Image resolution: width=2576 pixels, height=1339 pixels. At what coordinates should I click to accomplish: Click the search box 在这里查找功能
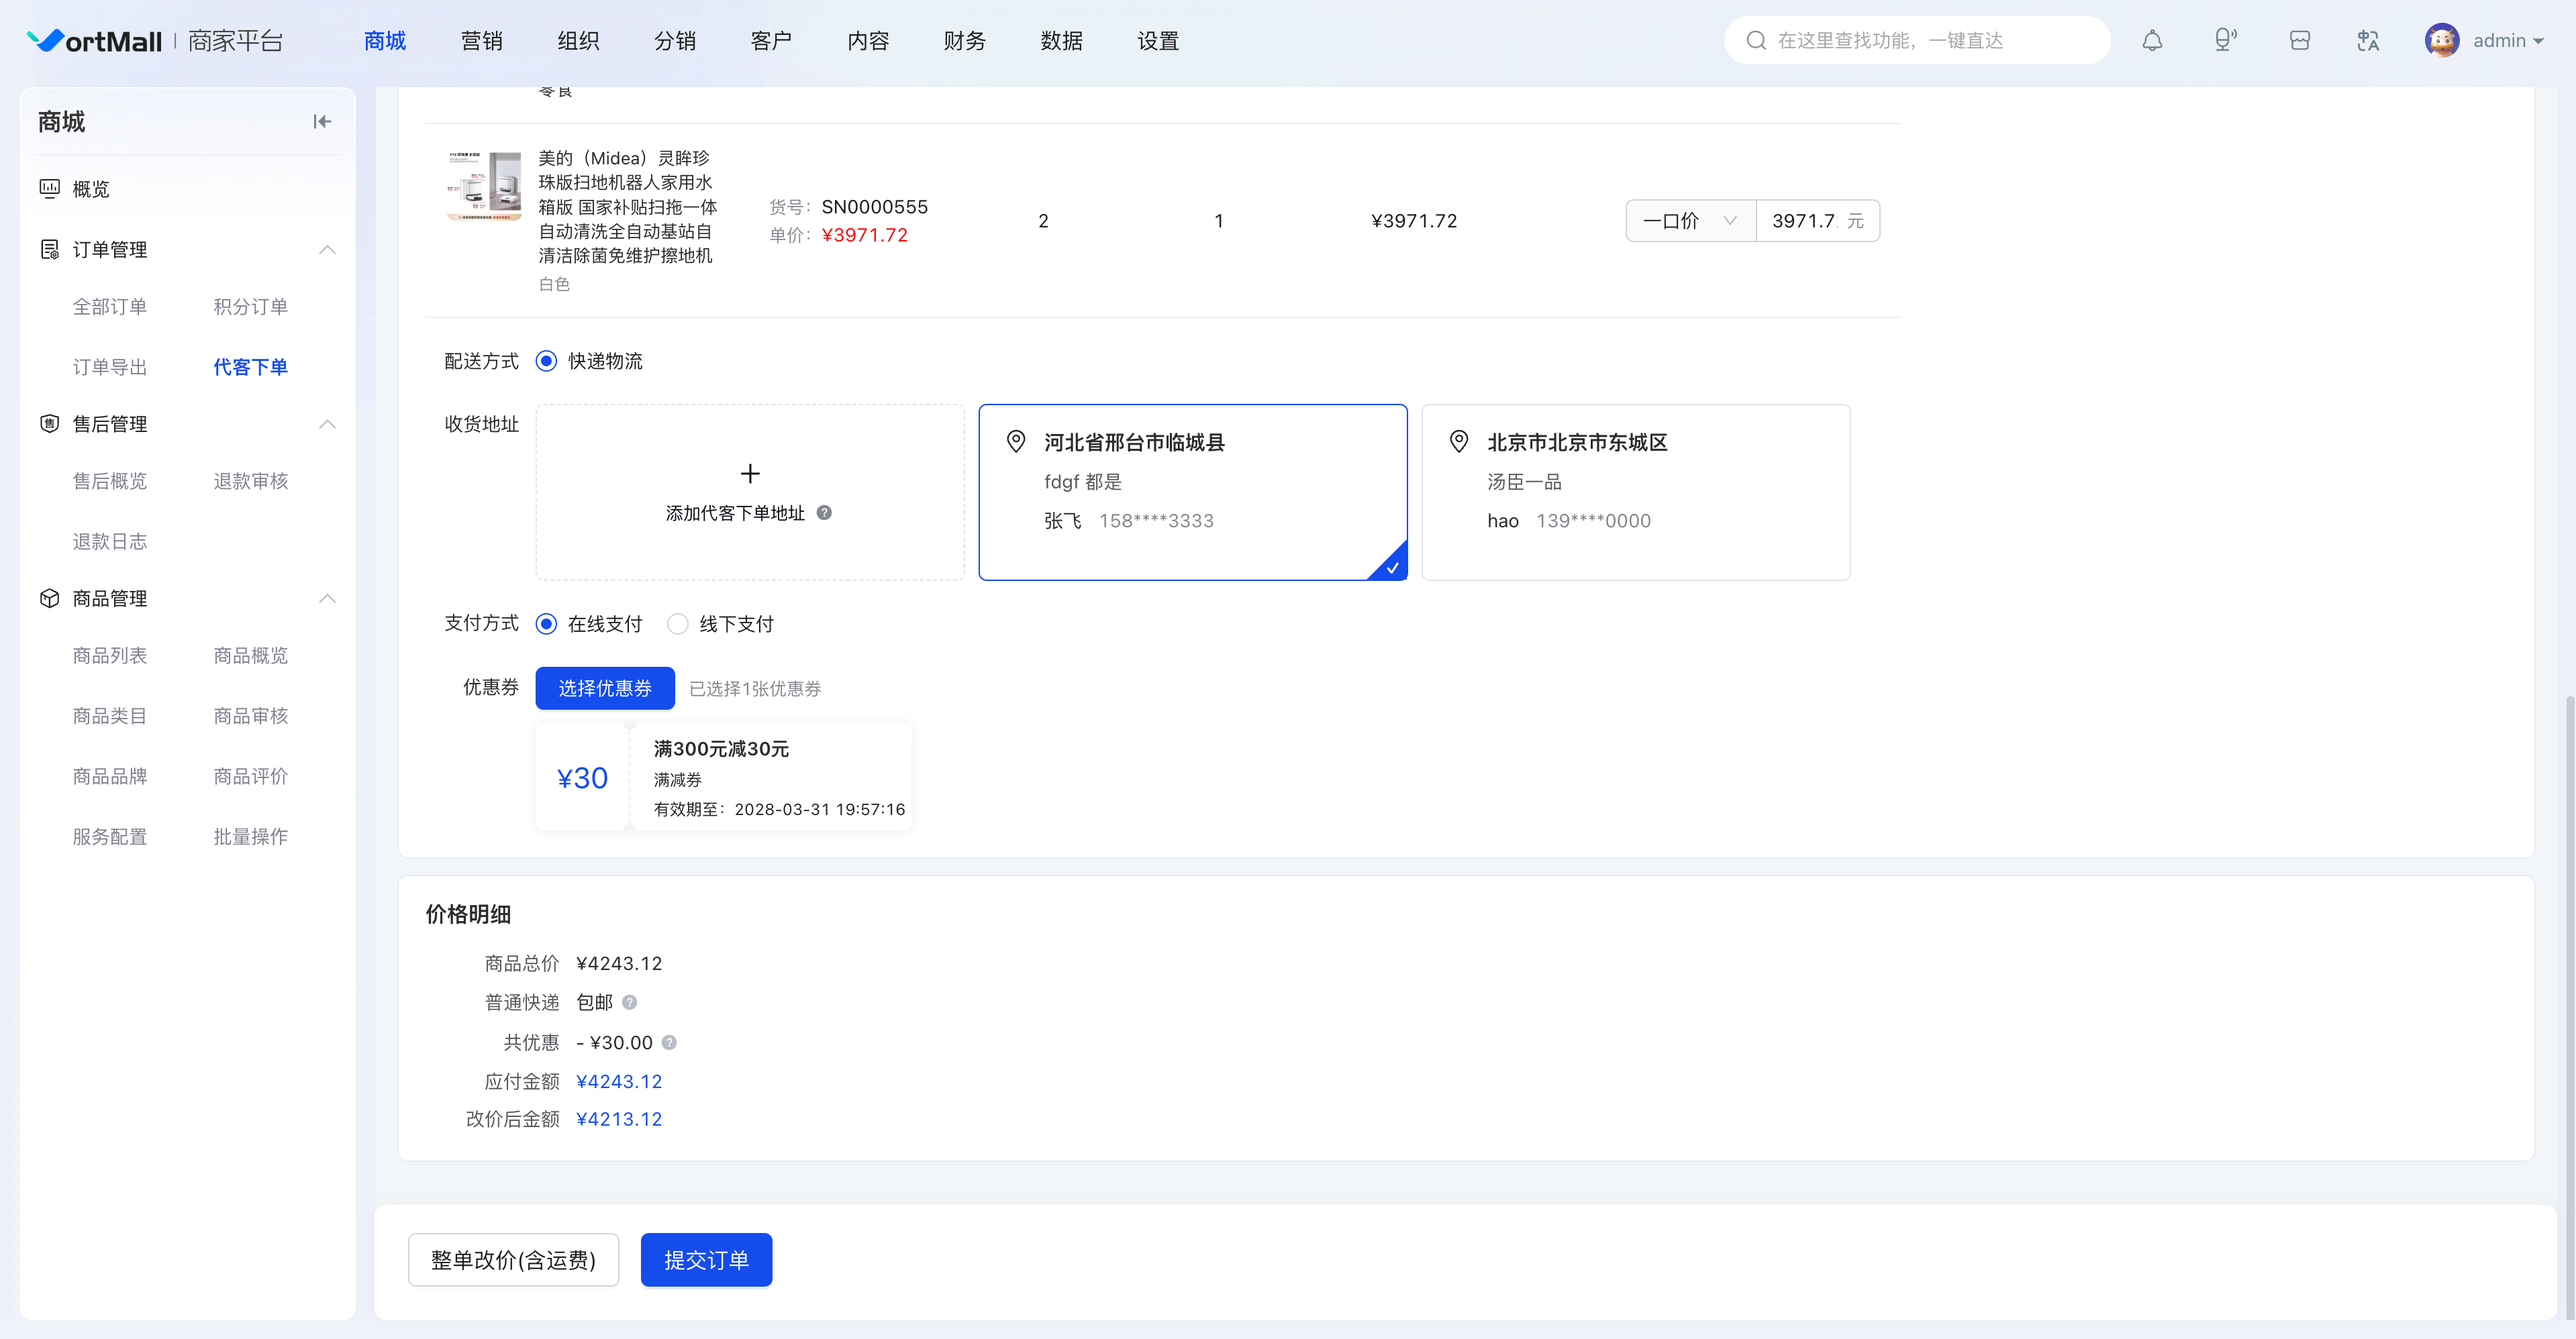1917,41
